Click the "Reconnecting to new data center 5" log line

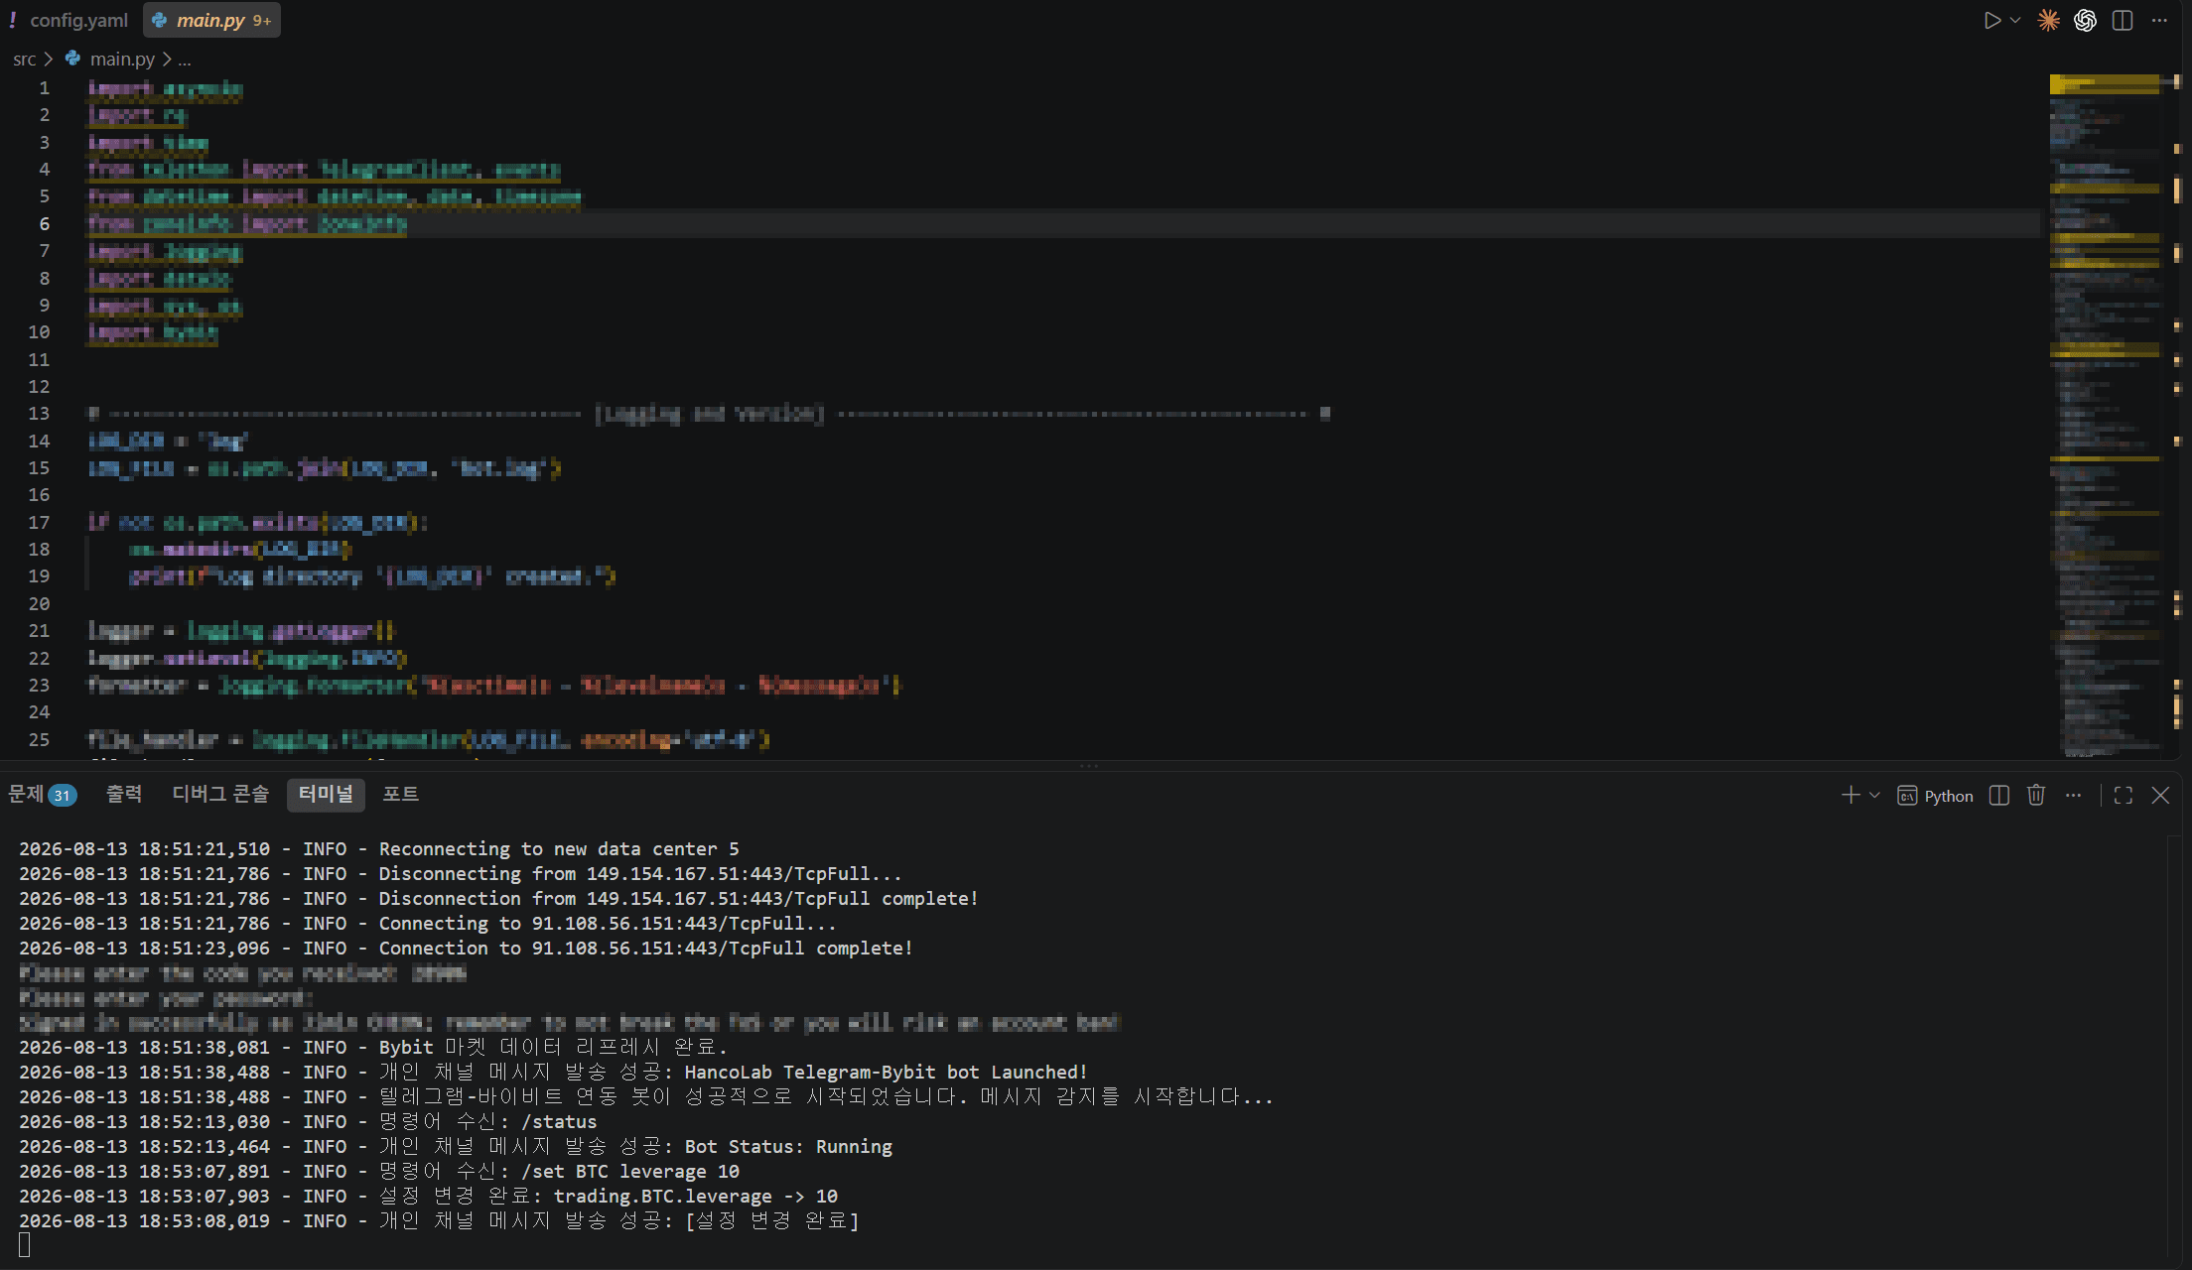point(379,849)
